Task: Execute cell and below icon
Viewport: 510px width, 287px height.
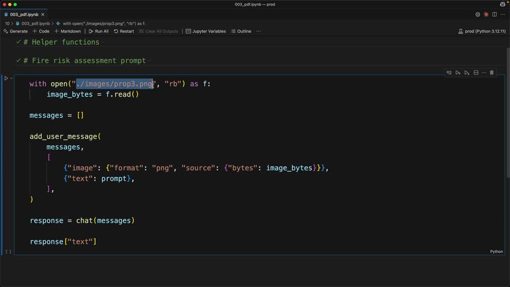Action: point(467,73)
